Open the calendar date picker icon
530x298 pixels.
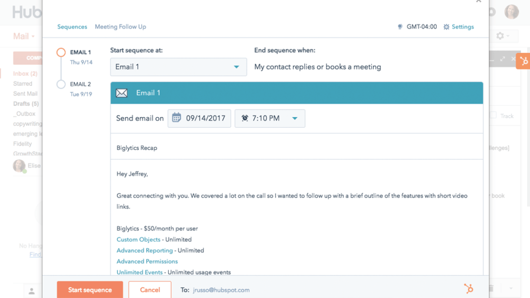[x=176, y=118]
